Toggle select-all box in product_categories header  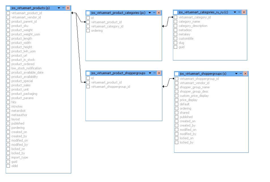[x=88, y=13]
